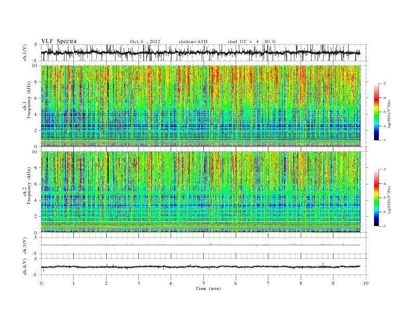Click the lower color bar tick "-7"
412x318 pixels.
384,226
